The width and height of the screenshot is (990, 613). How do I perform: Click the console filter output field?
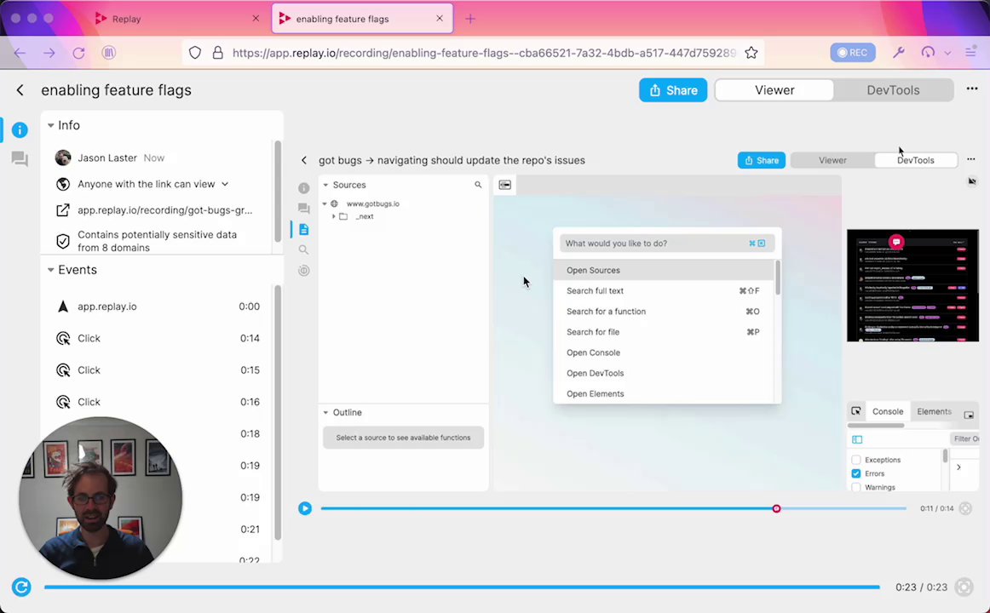point(964,439)
